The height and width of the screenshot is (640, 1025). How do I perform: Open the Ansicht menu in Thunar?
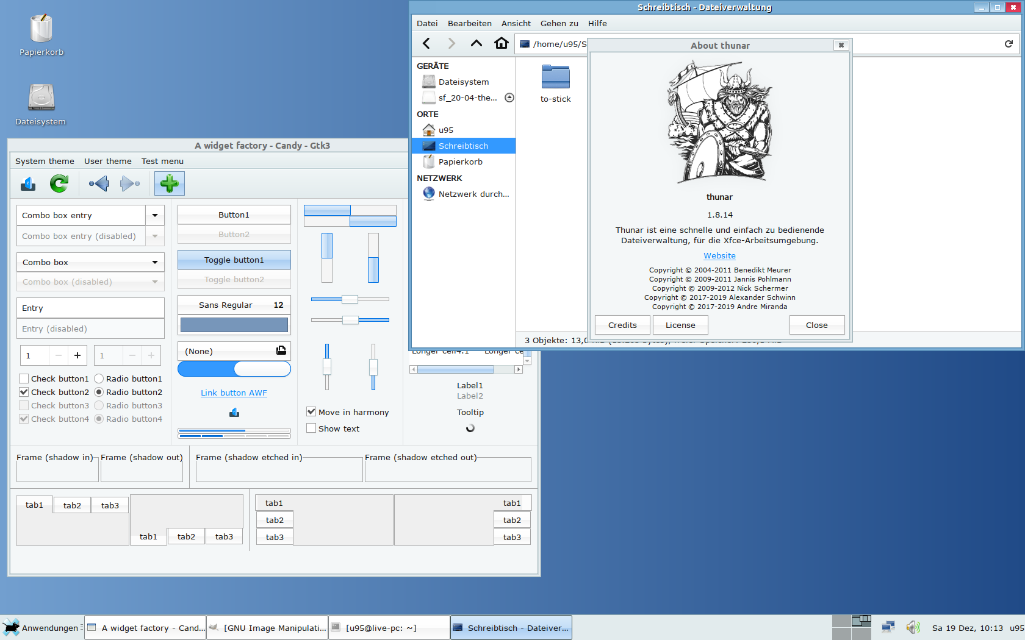tap(516, 23)
